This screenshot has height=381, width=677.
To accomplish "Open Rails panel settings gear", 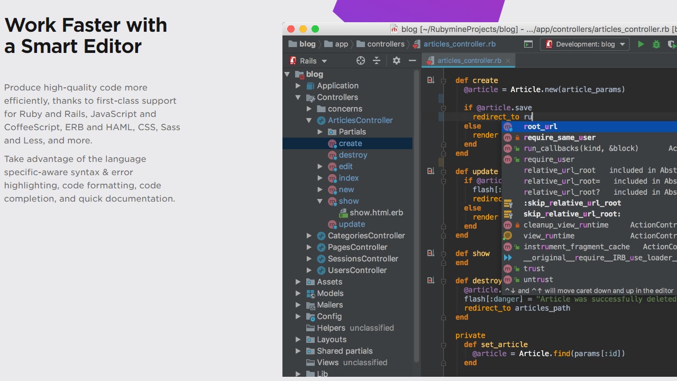I will pyautogui.click(x=396, y=61).
